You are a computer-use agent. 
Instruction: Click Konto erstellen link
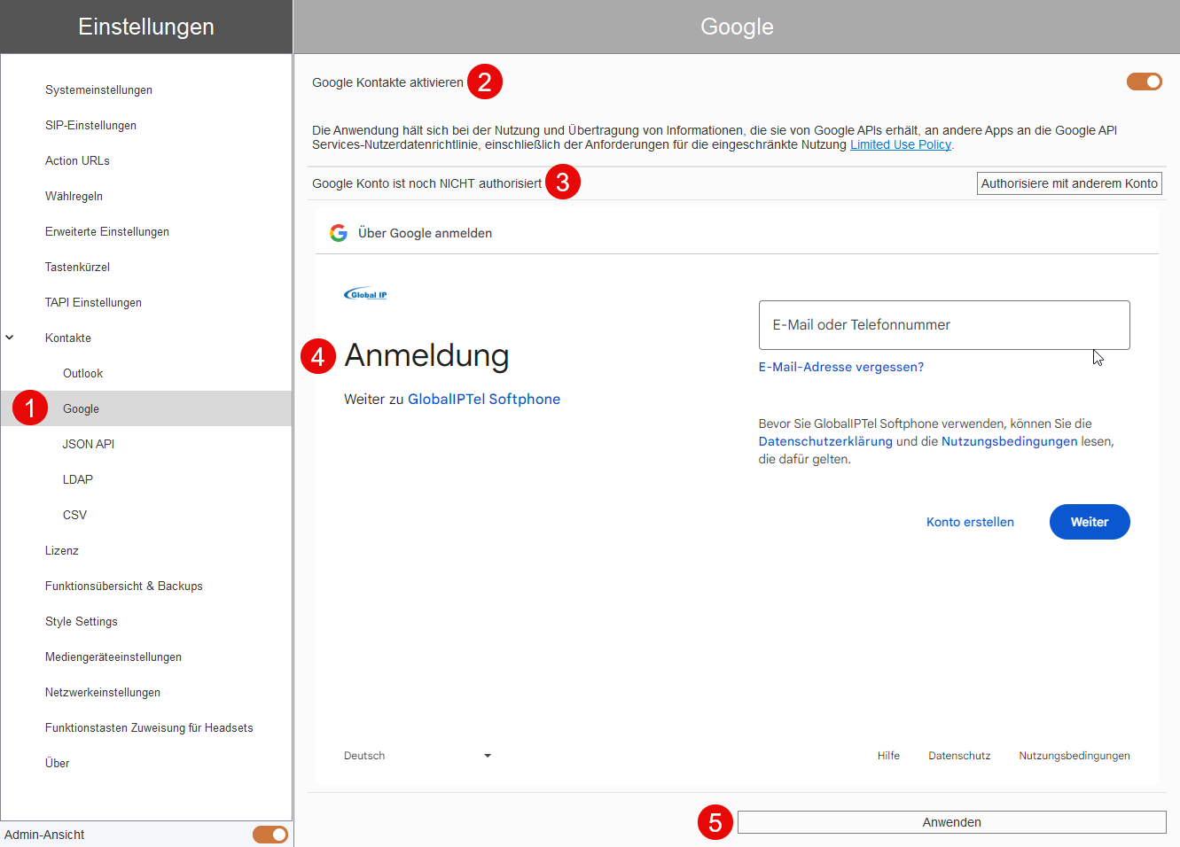(970, 522)
